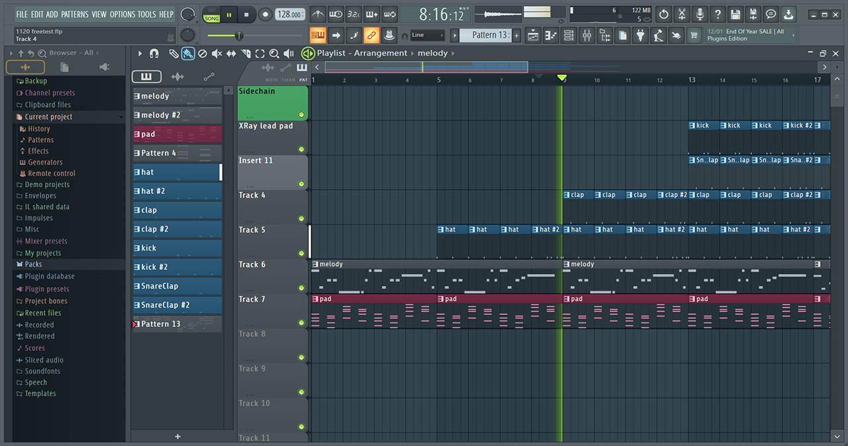
Task: Select the Mute tool in playlist toolbar
Action: pos(217,54)
